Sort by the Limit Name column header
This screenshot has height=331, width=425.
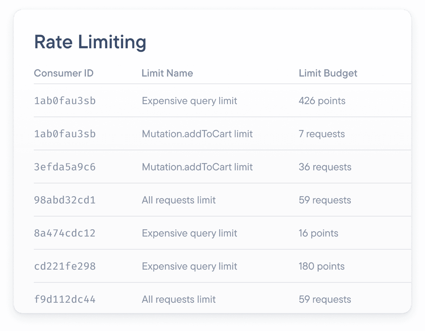(x=167, y=73)
